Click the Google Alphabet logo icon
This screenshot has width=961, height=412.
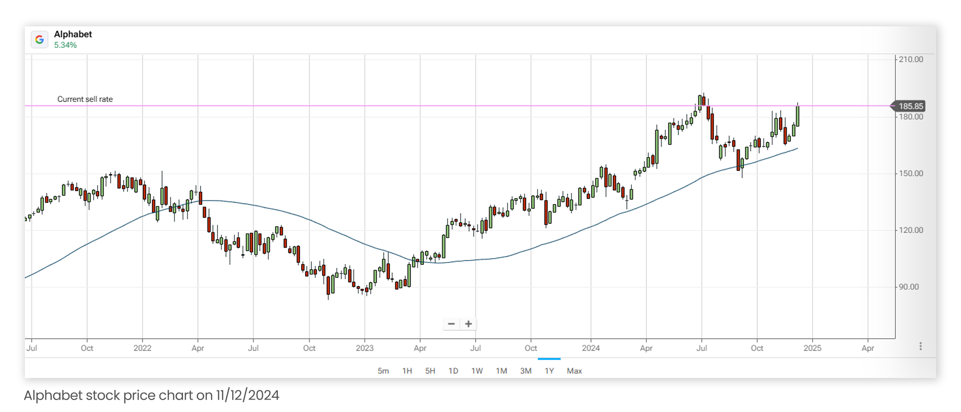coord(40,39)
